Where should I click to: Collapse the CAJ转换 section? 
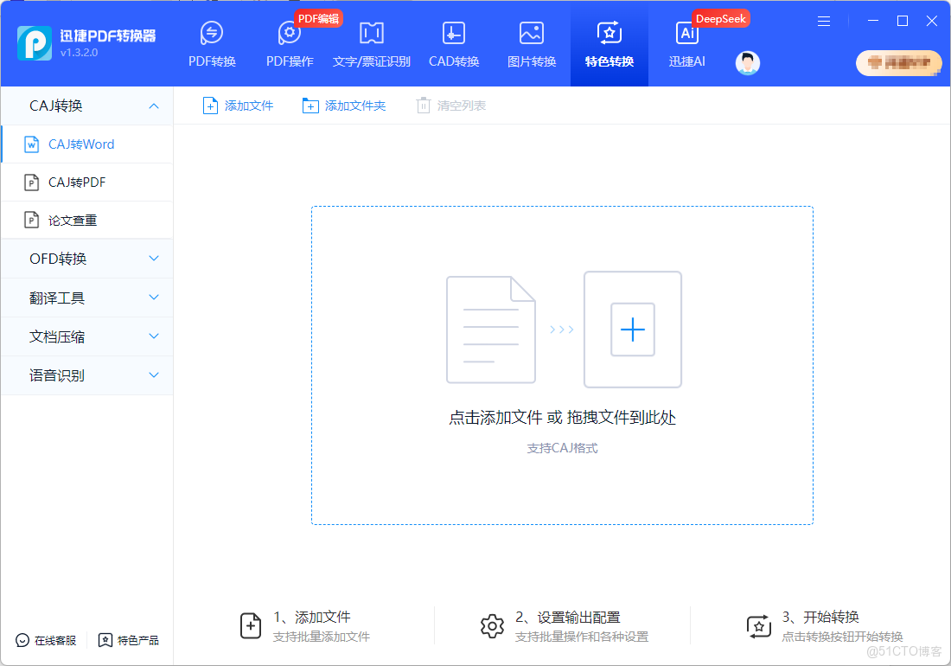click(86, 106)
